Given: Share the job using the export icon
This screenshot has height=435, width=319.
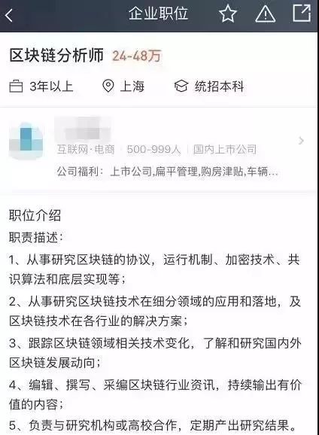Looking at the screenshot, I should pyautogui.click(x=302, y=13).
